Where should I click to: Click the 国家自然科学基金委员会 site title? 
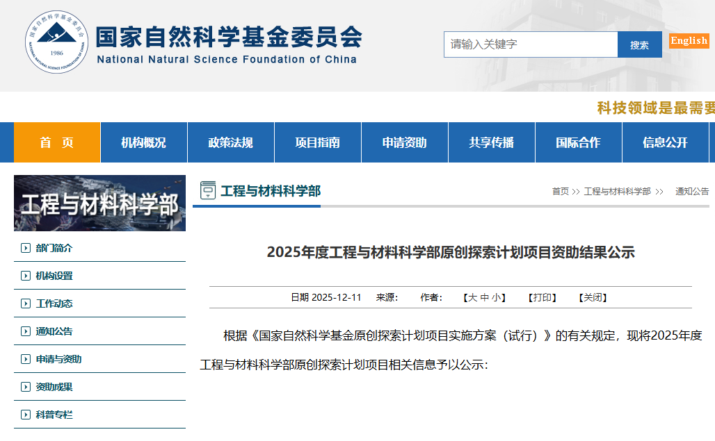pyautogui.click(x=230, y=38)
